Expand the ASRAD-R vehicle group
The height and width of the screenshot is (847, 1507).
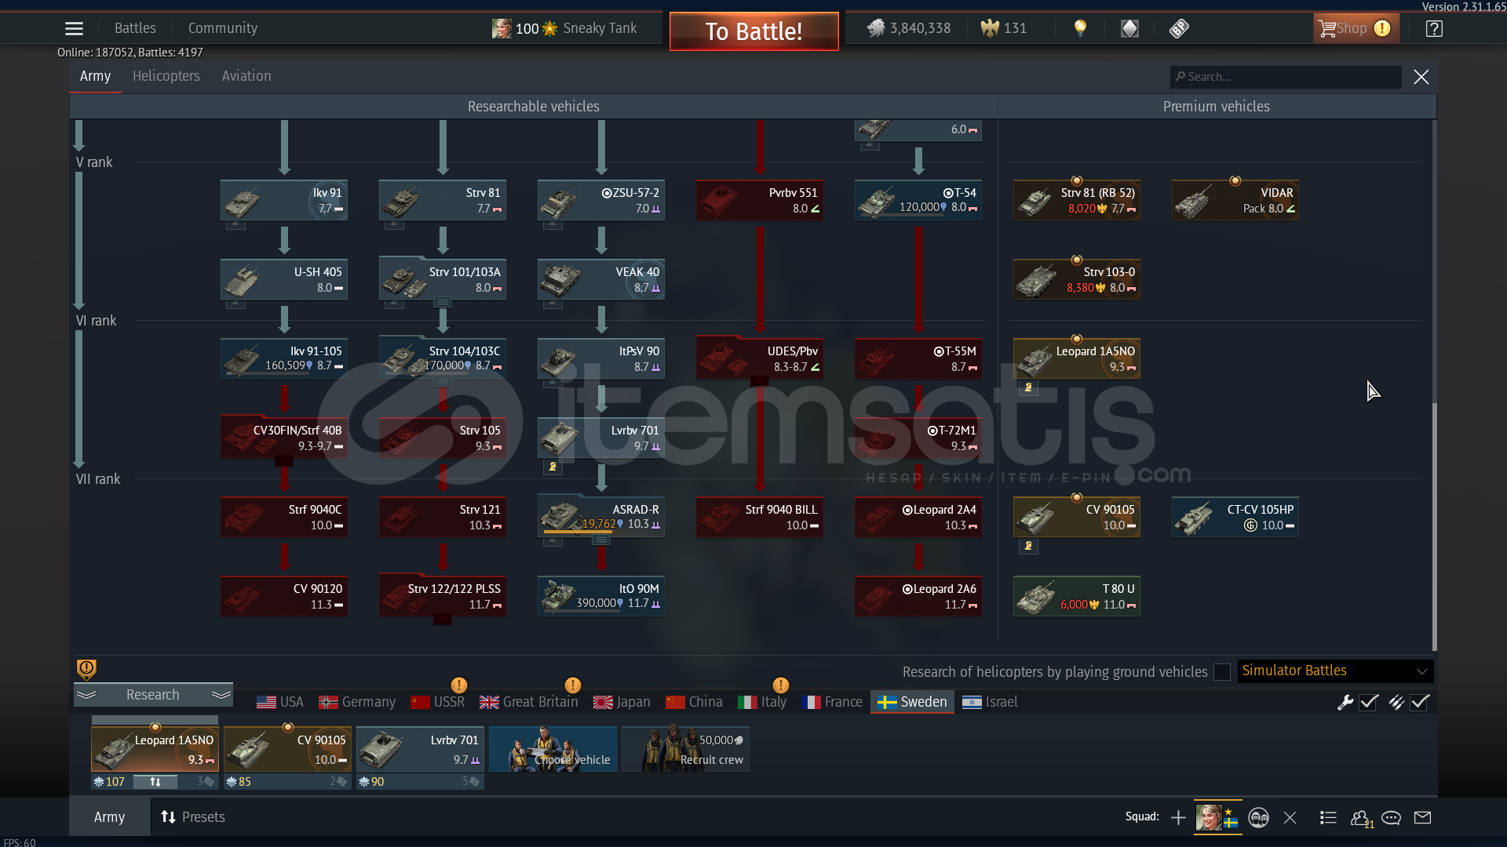pyautogui.click(x=601, y=541)
